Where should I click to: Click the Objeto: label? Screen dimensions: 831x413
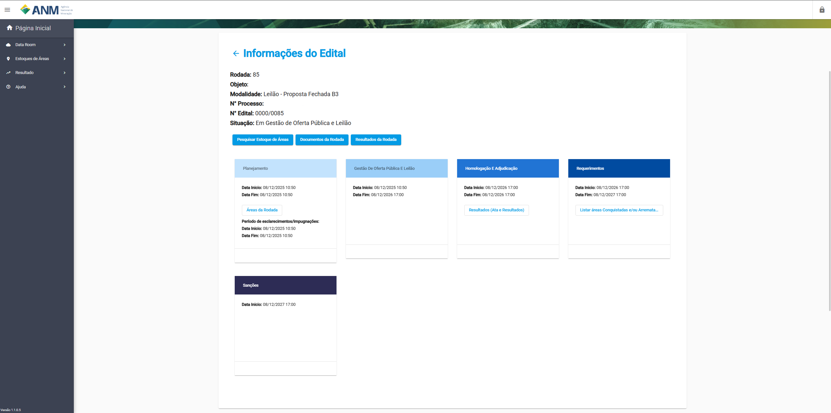239,84
